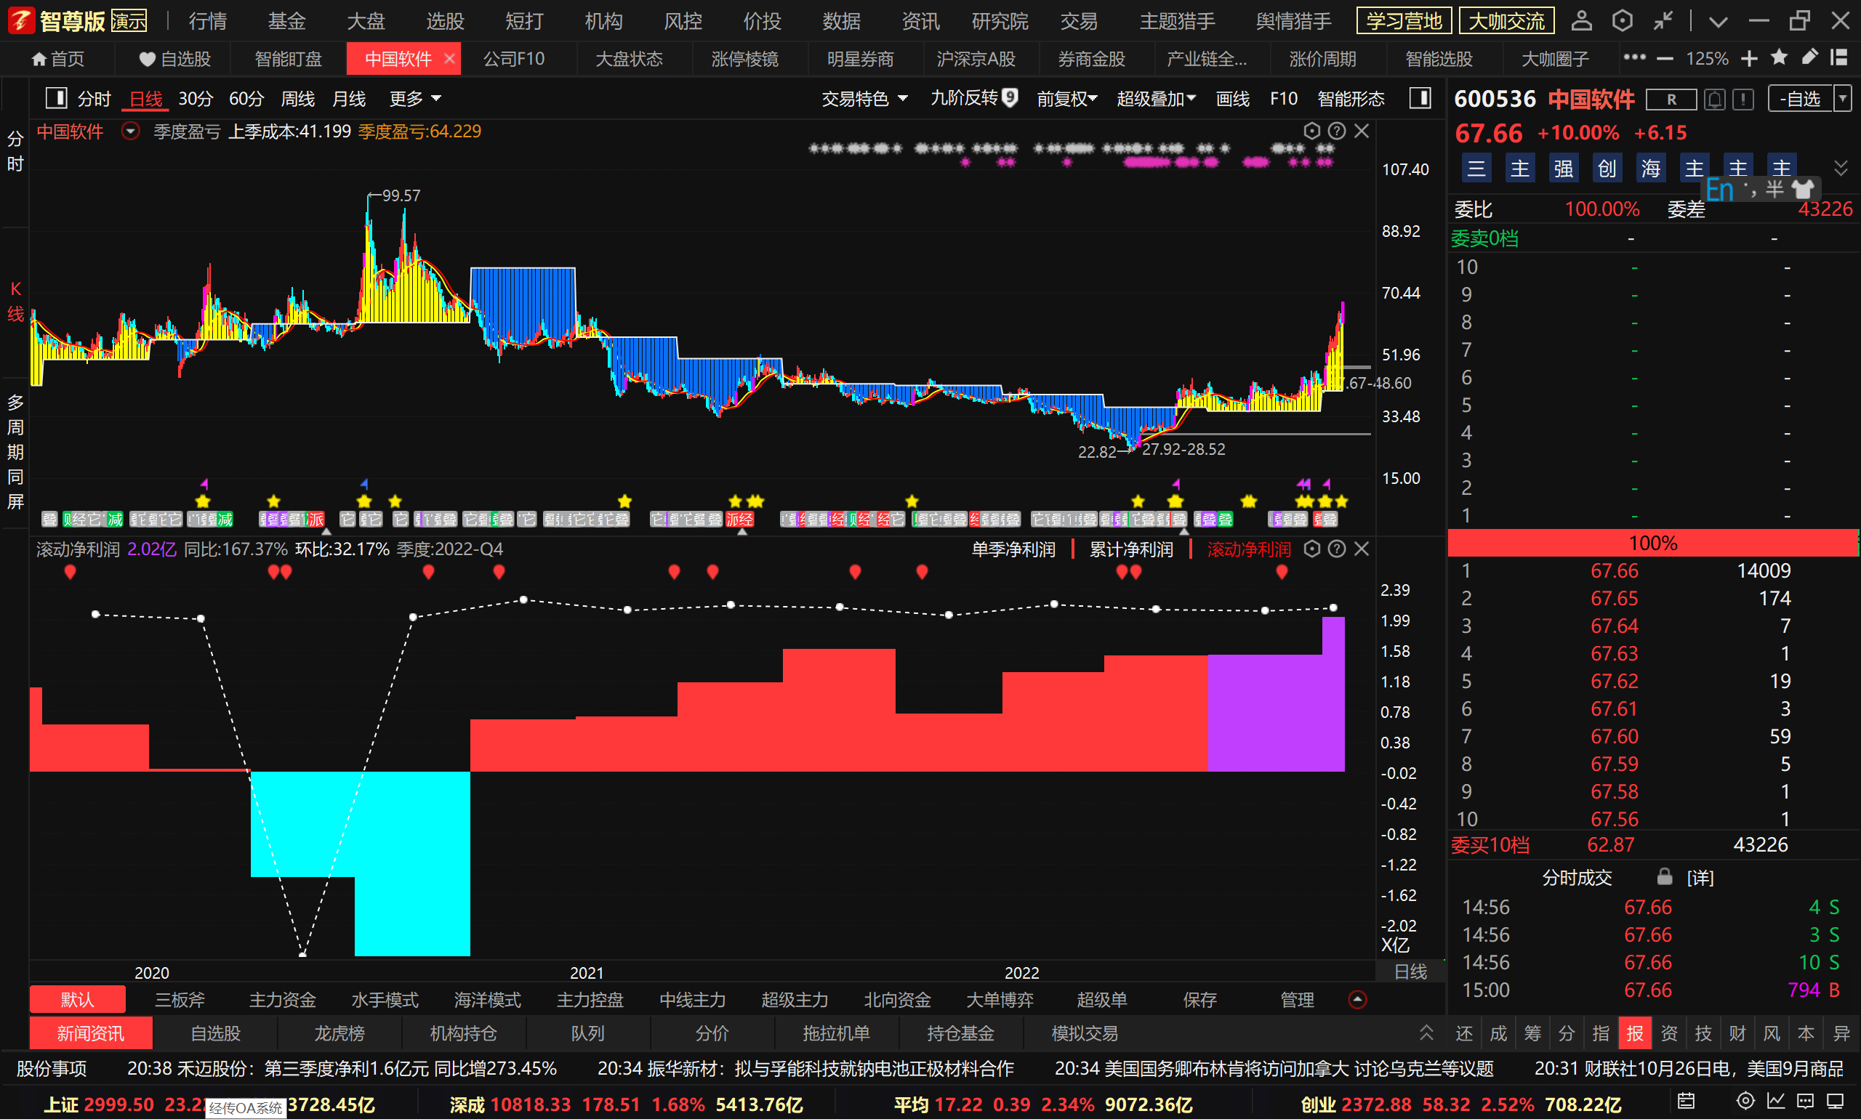Open the layout panel icon in tab bar

coord(1839,57)
